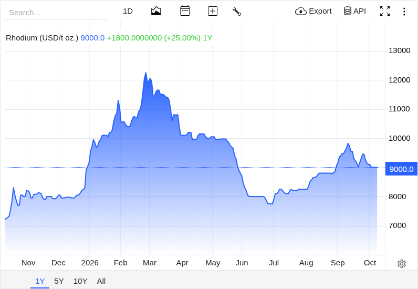Click the Rhodium (USD/t oz.) title
The width and height of the screenshot is (418, 289).
click(x=42, y=38)
